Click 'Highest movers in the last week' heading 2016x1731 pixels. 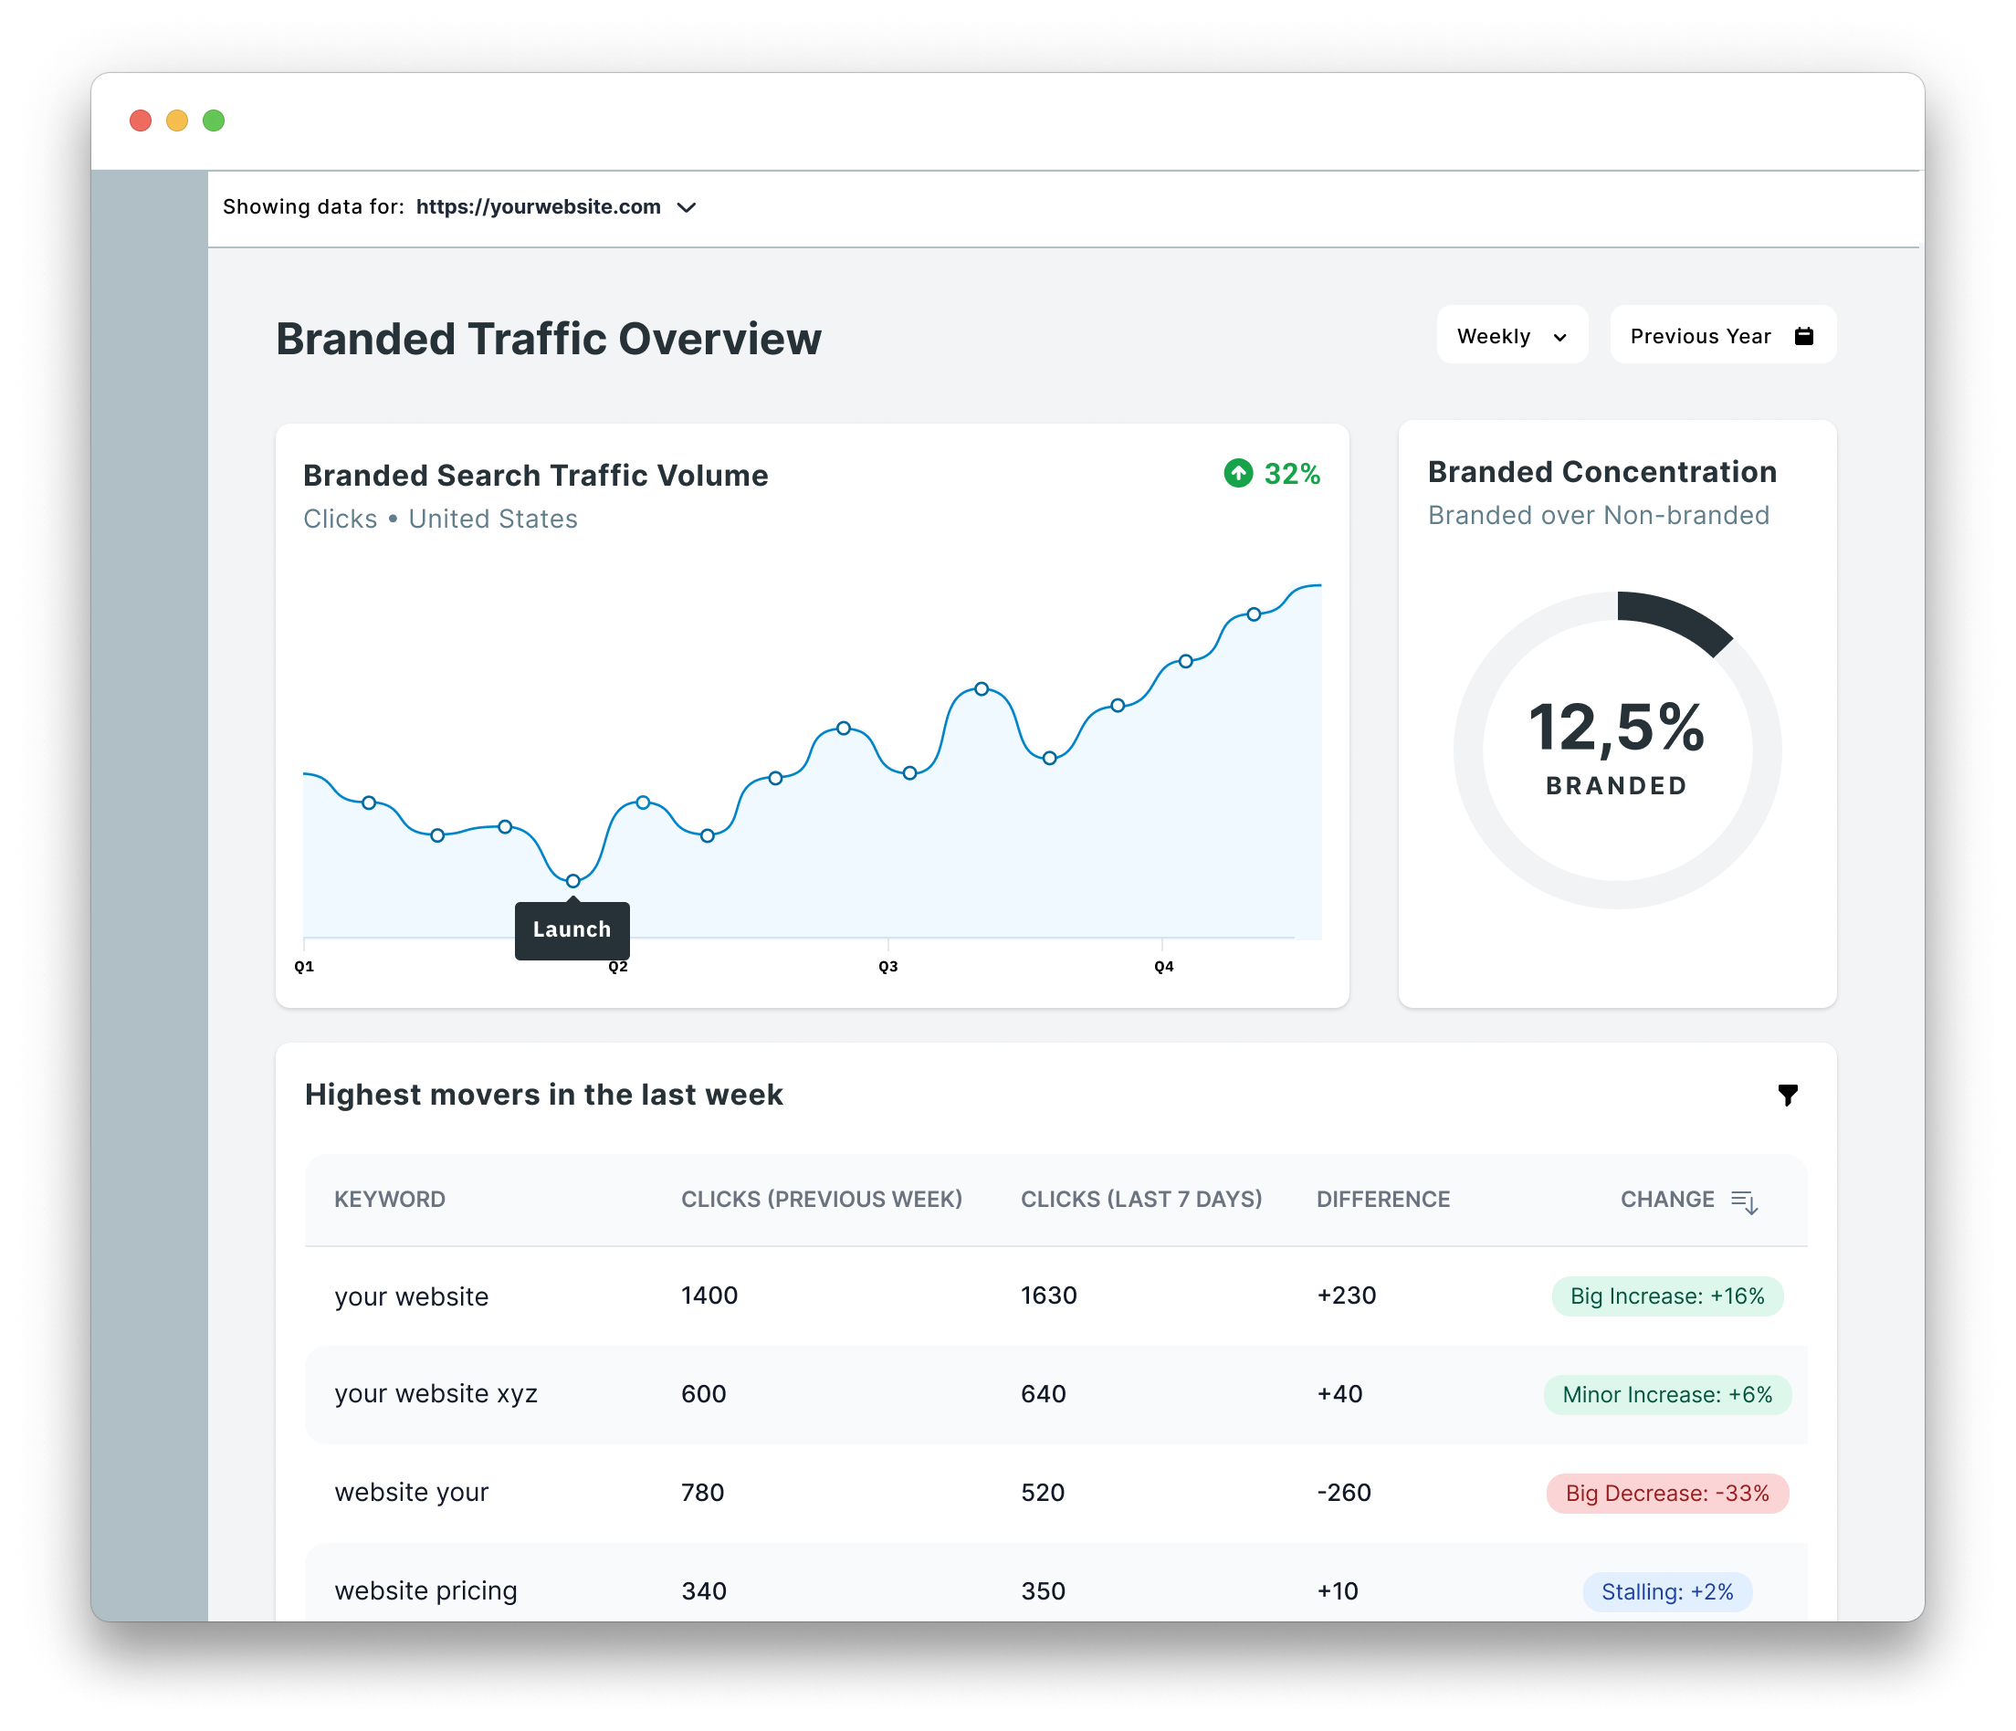point(543,1095)
